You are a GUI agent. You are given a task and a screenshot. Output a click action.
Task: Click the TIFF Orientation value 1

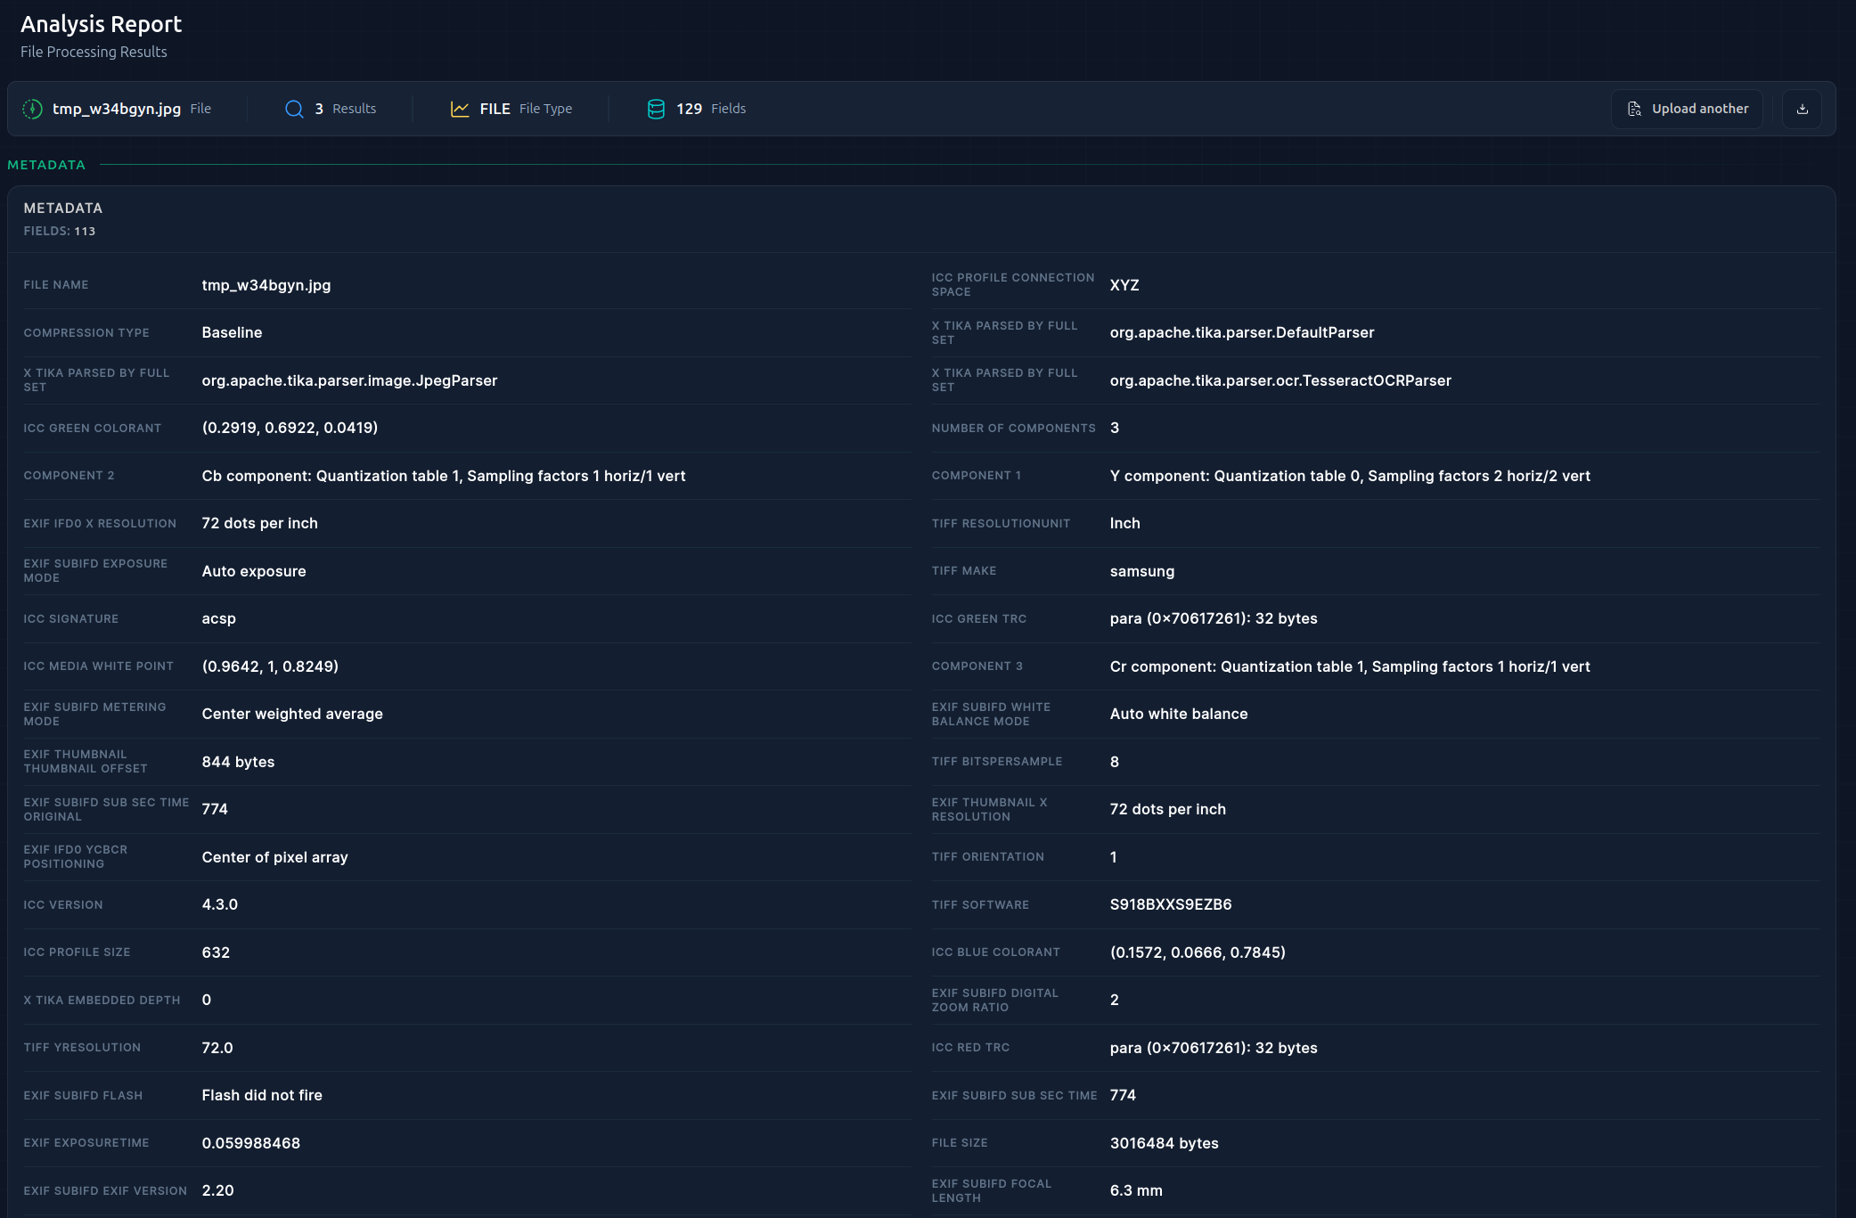click(x=1114, y=857)
